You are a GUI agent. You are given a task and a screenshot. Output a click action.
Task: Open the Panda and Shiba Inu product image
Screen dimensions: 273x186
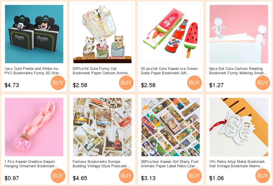[x=34, y=34]
